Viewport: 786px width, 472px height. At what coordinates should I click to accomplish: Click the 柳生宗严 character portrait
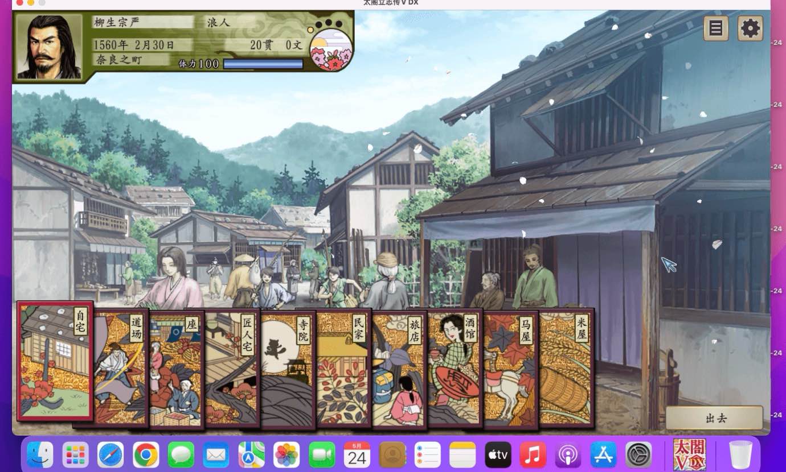point(49,47)
